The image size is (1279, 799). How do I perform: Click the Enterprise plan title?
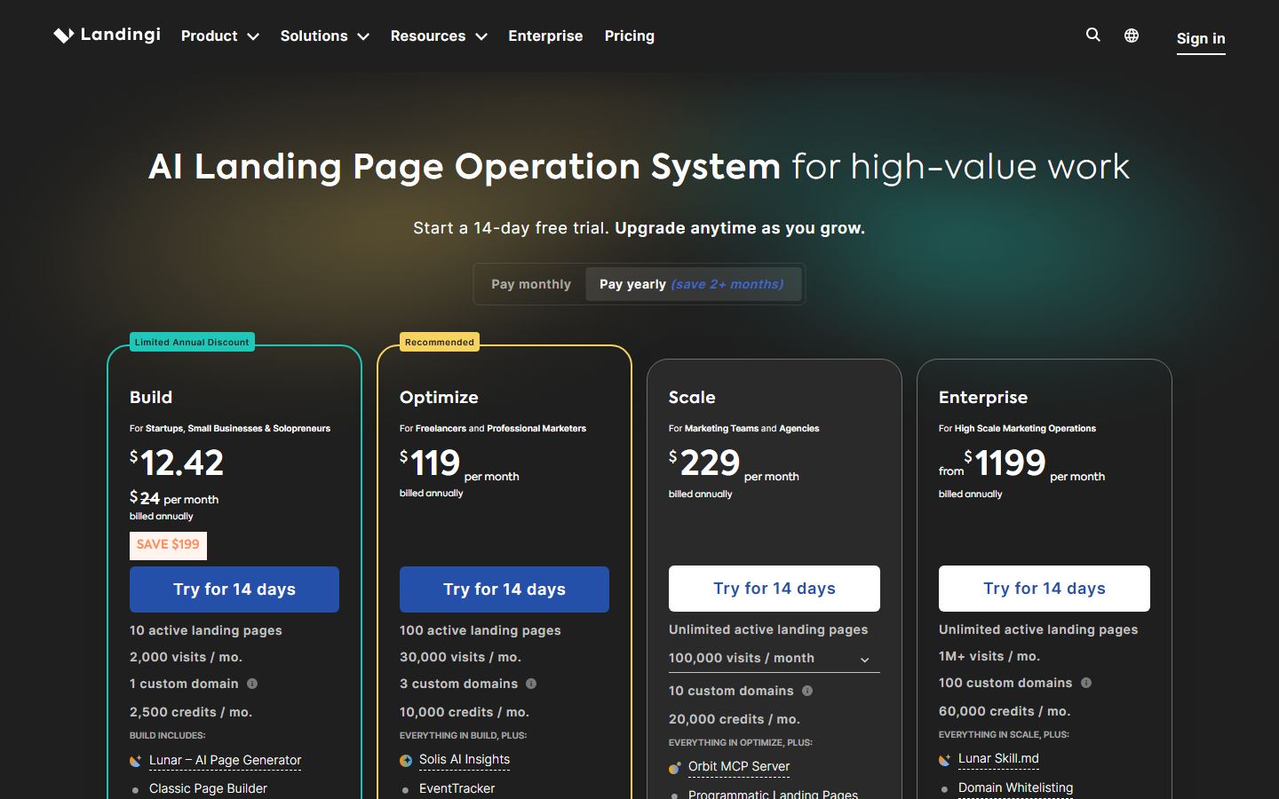pos(983,398)
